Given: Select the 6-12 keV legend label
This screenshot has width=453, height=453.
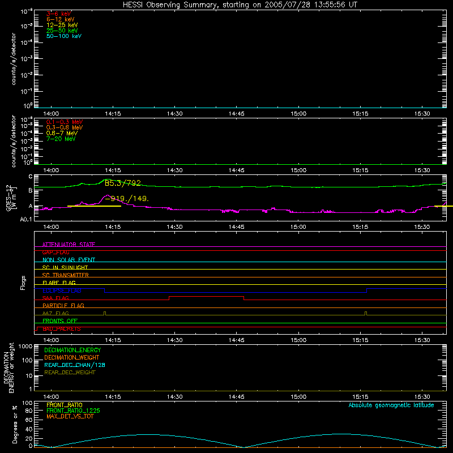Looking at the screenshot, I should coord(61,19).
